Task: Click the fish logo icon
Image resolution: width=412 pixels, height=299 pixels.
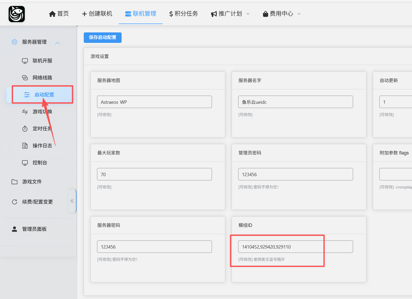Action: tap(17, 14)
